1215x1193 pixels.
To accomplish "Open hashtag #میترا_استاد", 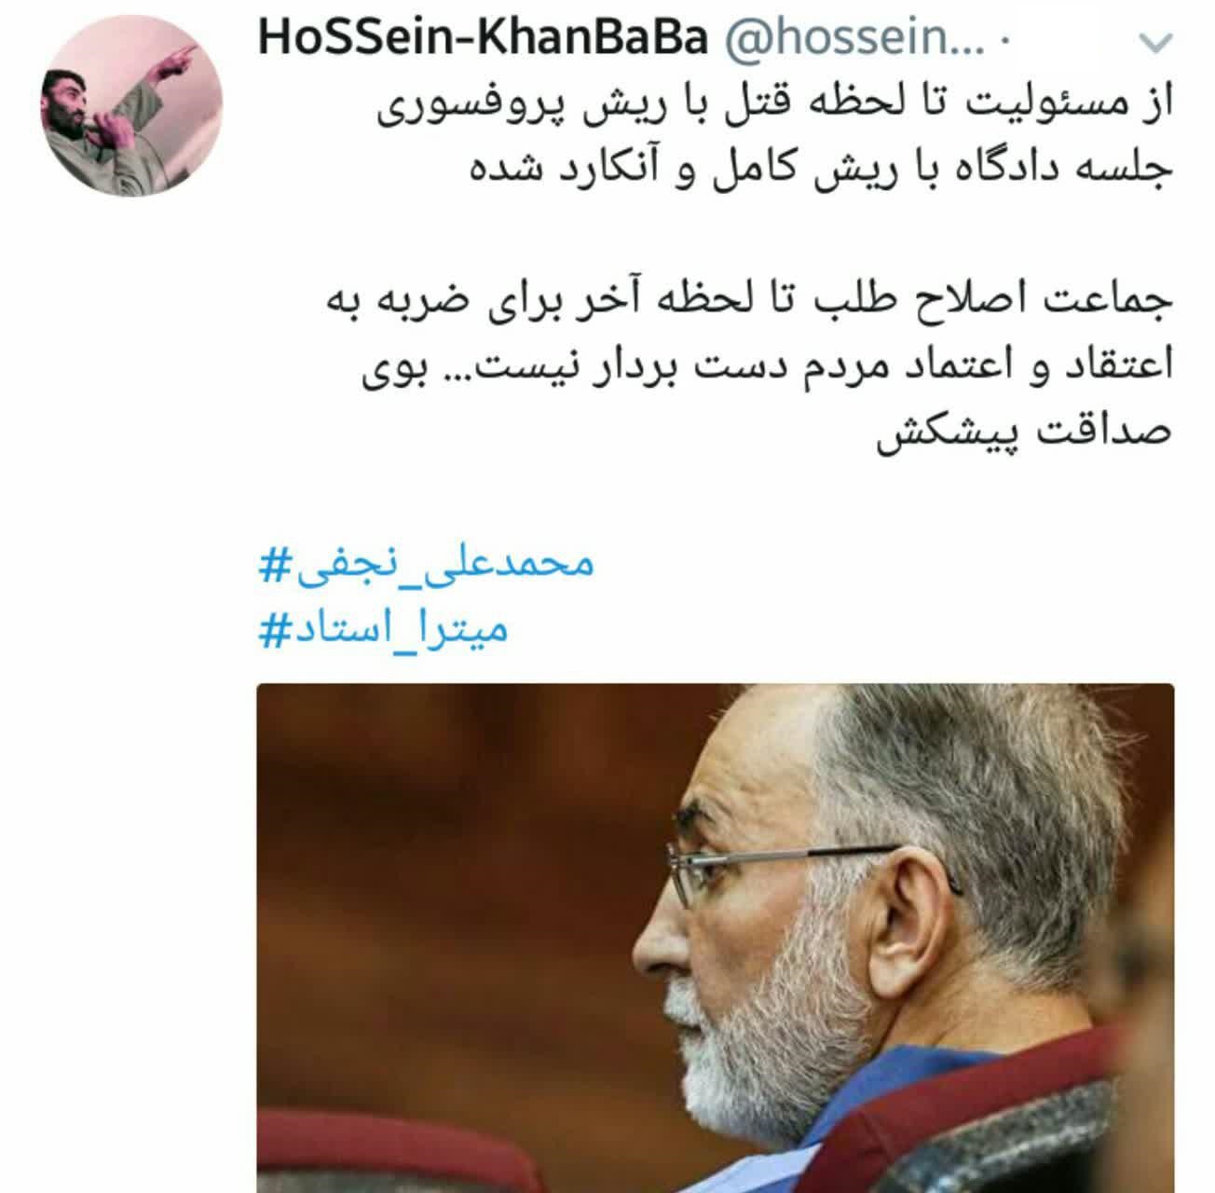I will [x=383, y=632].
